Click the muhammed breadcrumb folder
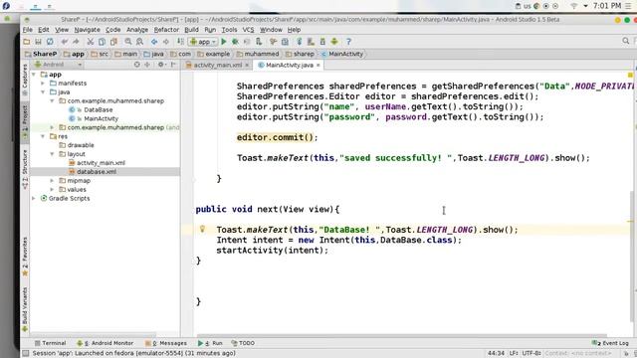Screen dimensions: 637x358 [x=258, y=54]
